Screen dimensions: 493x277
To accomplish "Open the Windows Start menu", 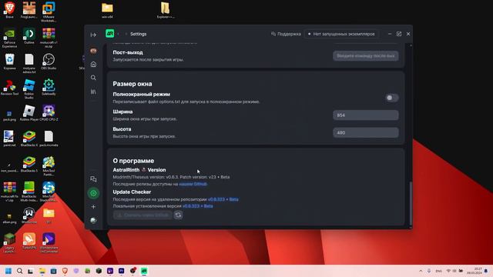I will 8,271.
